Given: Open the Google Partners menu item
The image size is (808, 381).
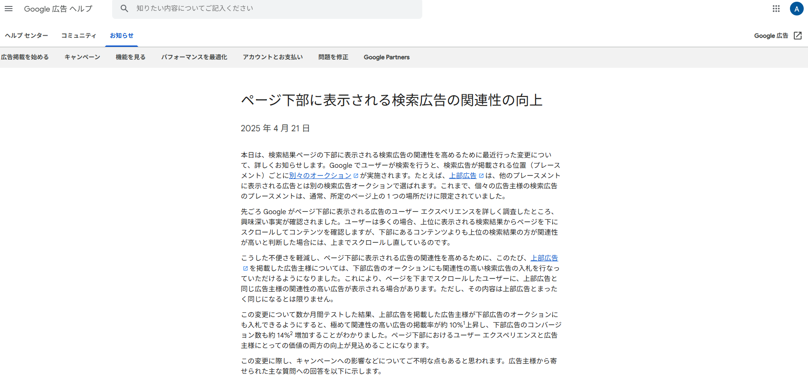Looking at the screenshot, I should [387, 57].
